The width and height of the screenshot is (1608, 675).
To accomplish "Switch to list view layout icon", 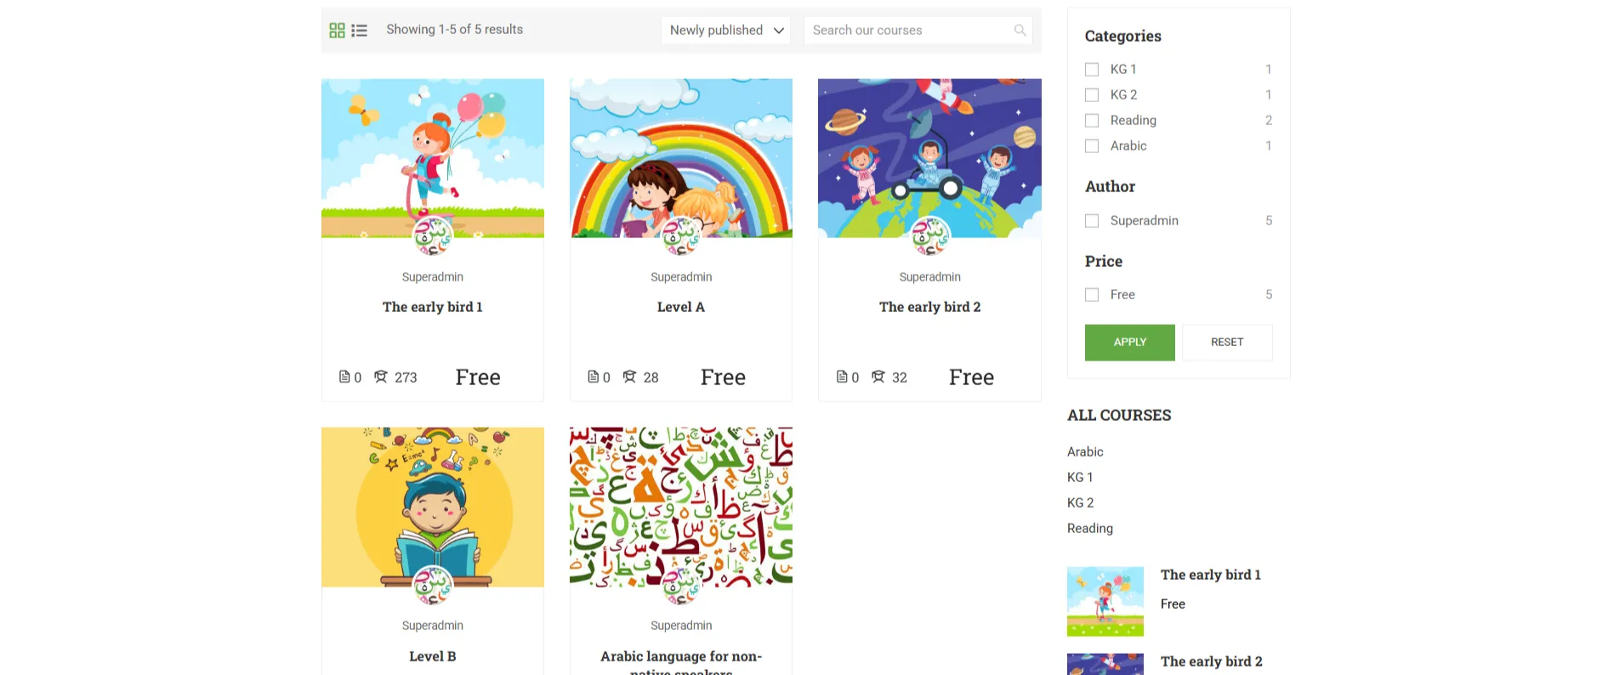I will [x=360, y=31].
